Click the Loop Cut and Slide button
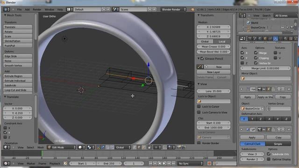 pyautogui.click(x=18, y=90)
